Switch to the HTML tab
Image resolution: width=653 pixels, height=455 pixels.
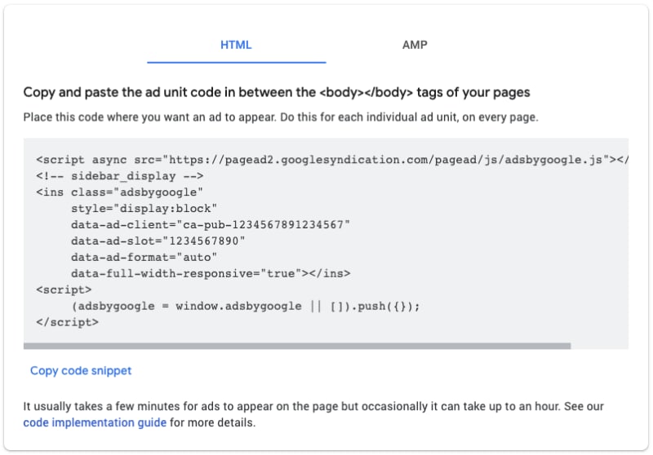(236, 45)
